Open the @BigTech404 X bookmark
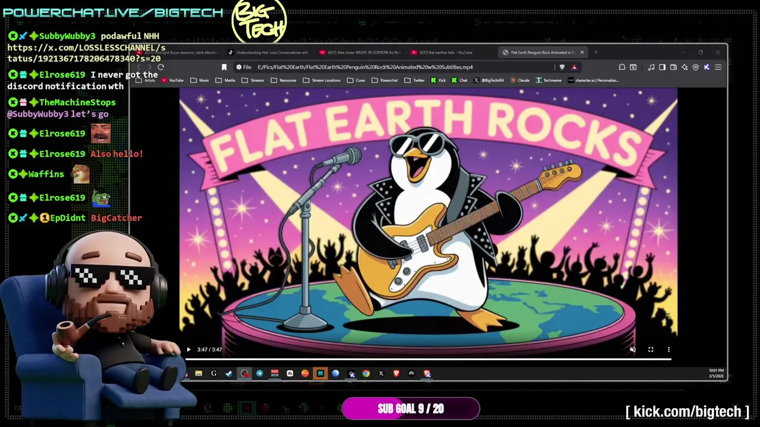 pos(489,80)
